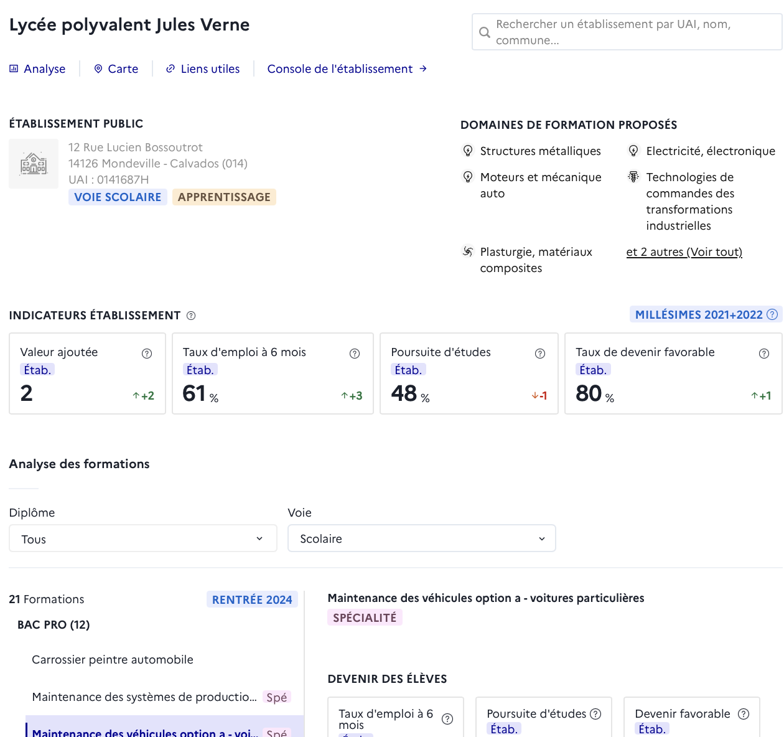Click the Carte map pin icon

point(98,69)
